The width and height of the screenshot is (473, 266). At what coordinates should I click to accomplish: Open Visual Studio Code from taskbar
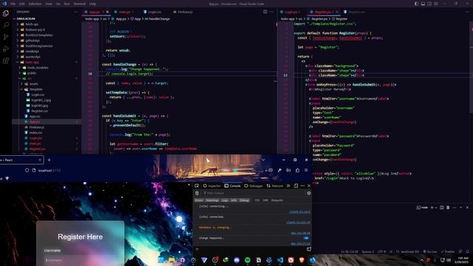(x=280, y=260)
